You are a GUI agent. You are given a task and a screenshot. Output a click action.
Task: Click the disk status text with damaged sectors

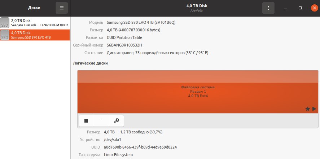(x=157, y=53)
